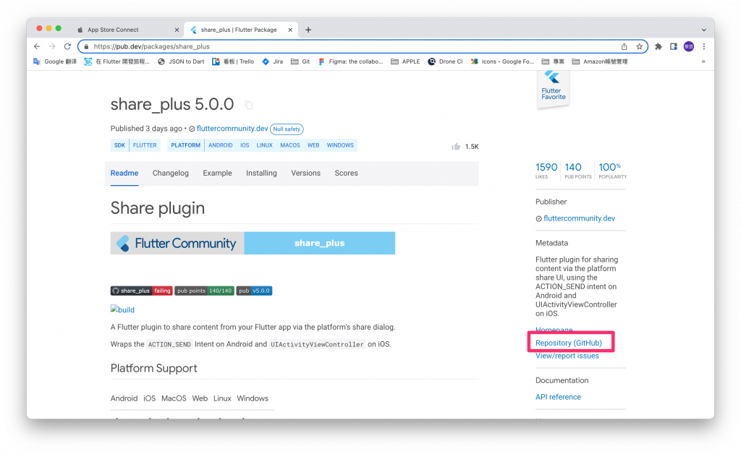The image size is (741, 454).
Task: Click the share icon in address bar
Action: pos(624,46)
